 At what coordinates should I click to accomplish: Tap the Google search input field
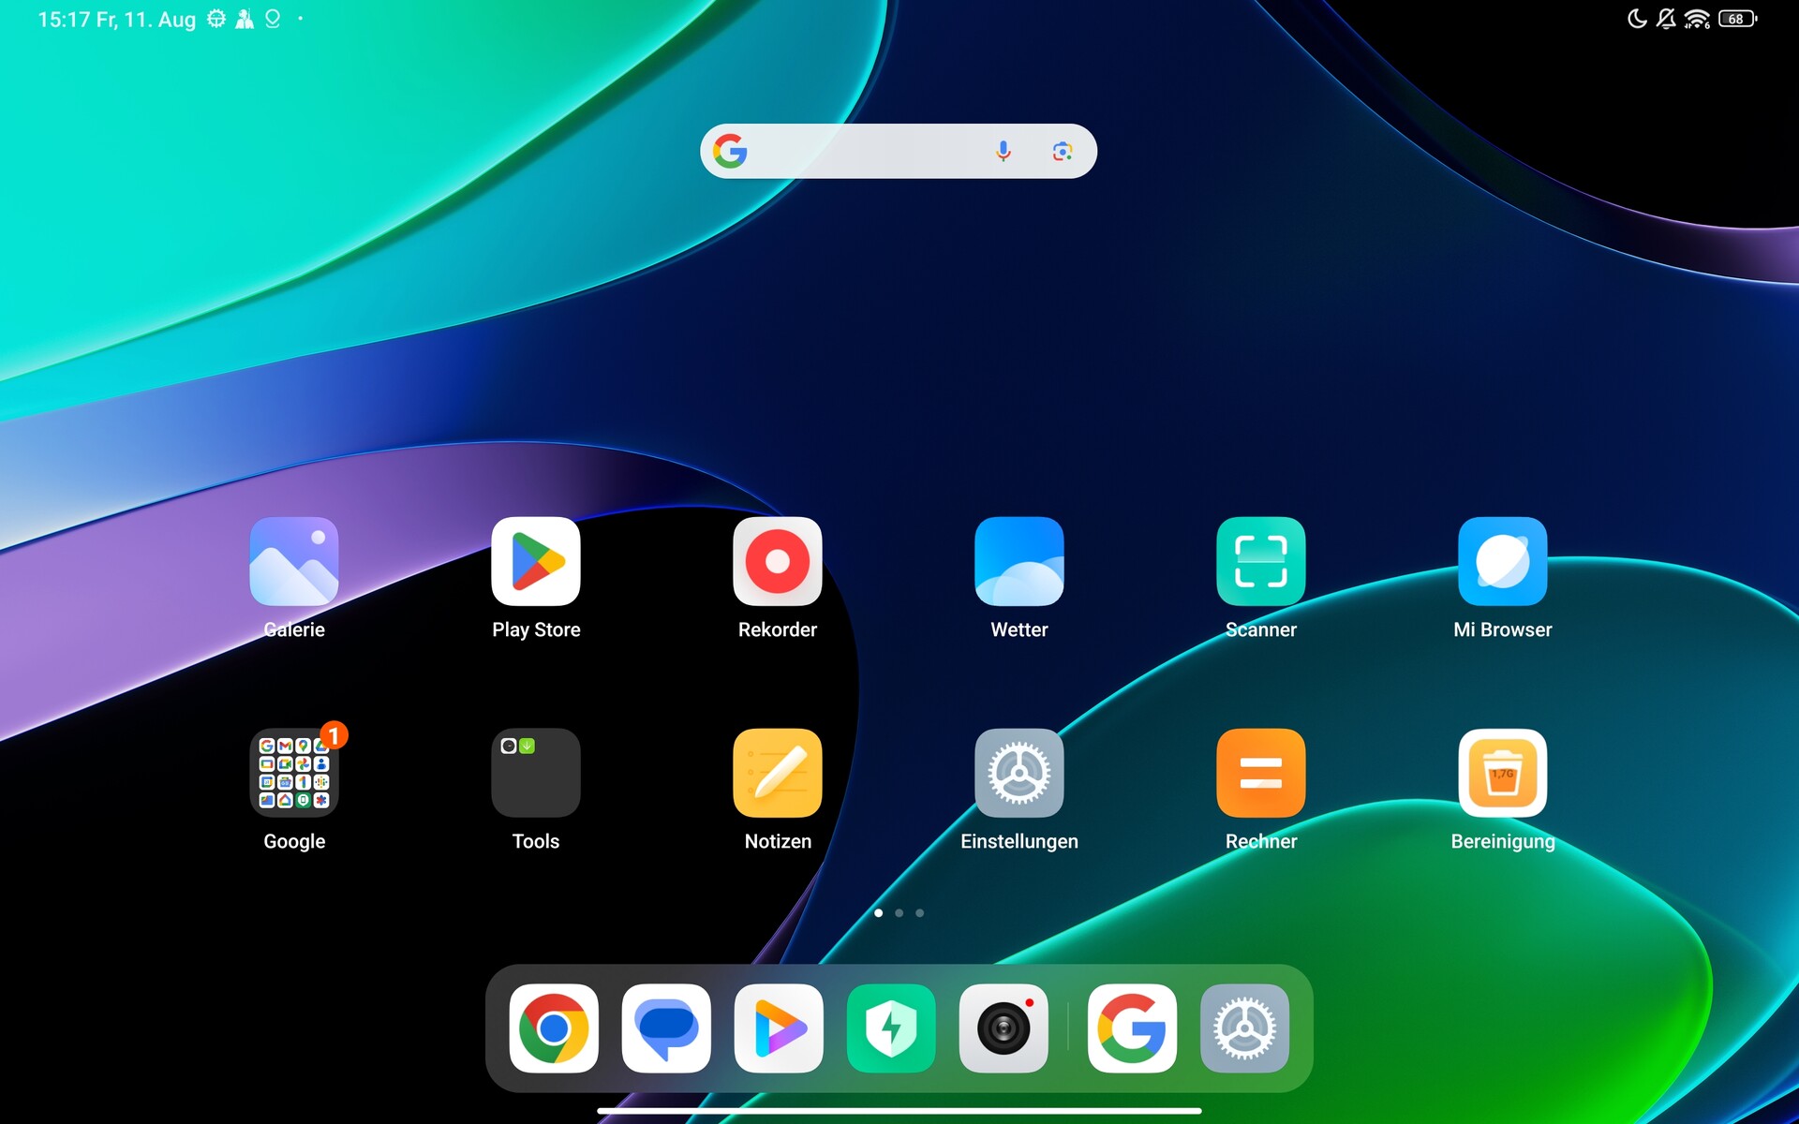862,151
